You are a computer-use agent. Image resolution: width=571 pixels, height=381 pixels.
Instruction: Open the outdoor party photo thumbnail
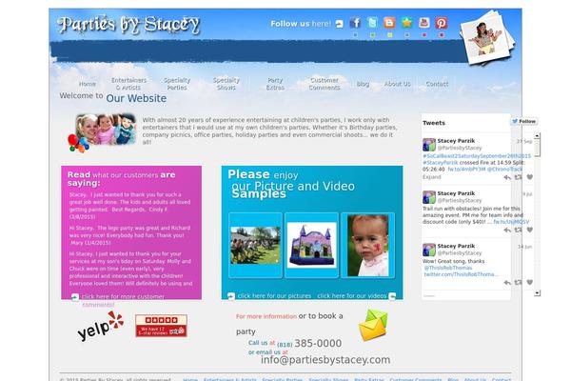pyautogui.click(x=255, y=246)
